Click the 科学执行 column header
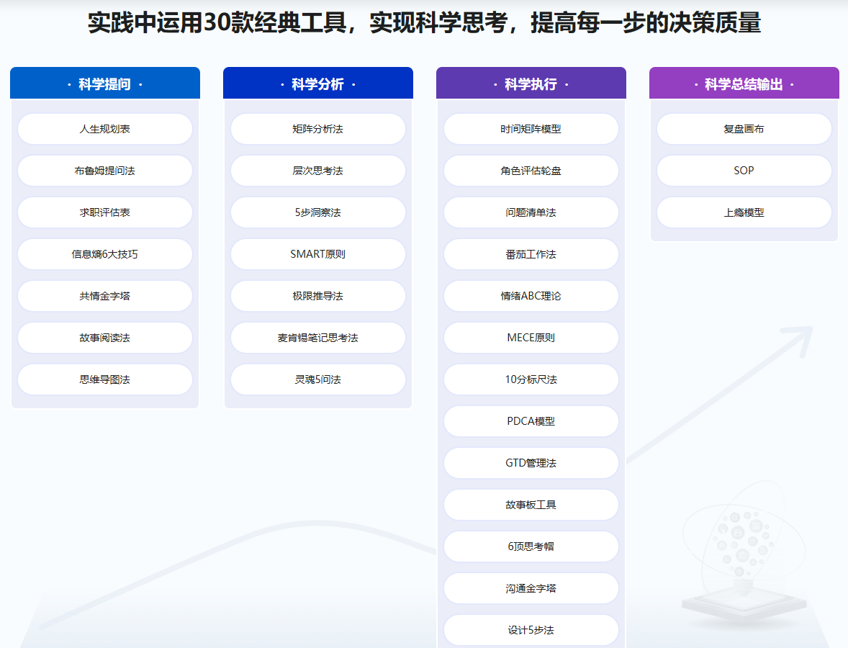848x648 pixels. point(531,84)
